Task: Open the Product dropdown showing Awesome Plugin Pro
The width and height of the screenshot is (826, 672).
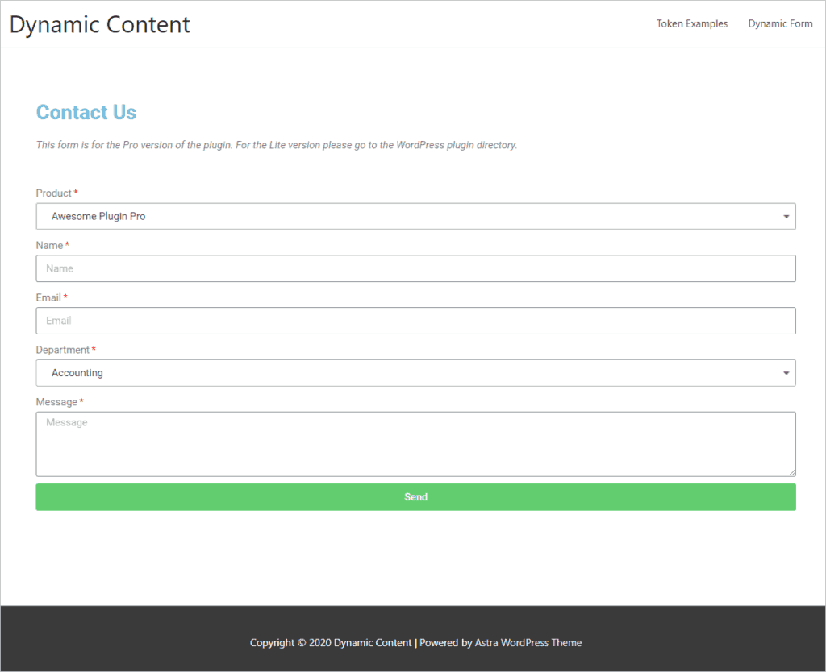Action: (403, 217)
